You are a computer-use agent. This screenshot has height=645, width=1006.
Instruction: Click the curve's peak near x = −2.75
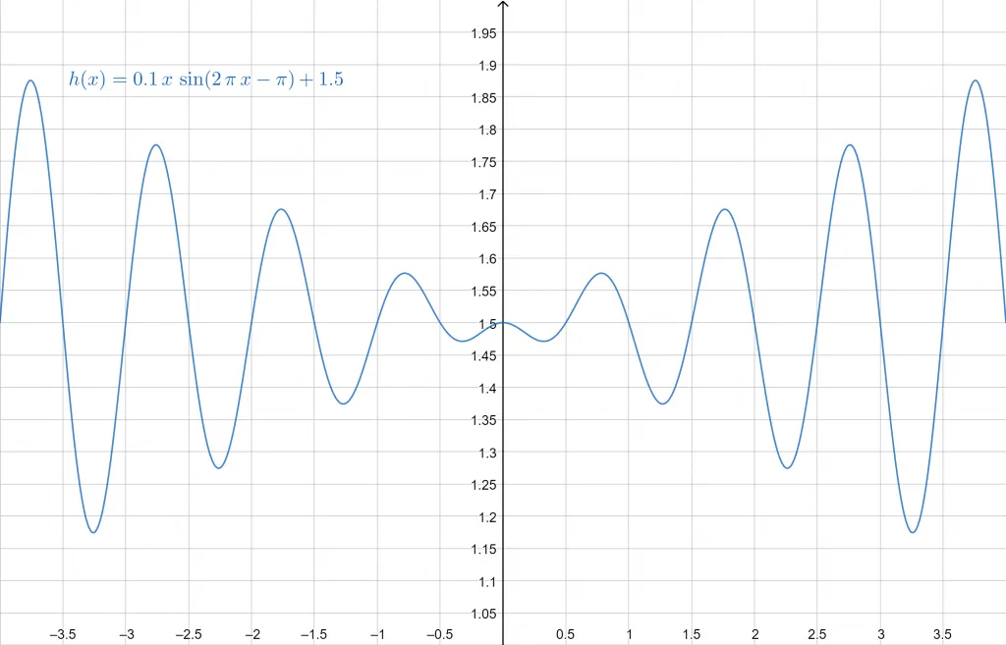tap(156, 145)
